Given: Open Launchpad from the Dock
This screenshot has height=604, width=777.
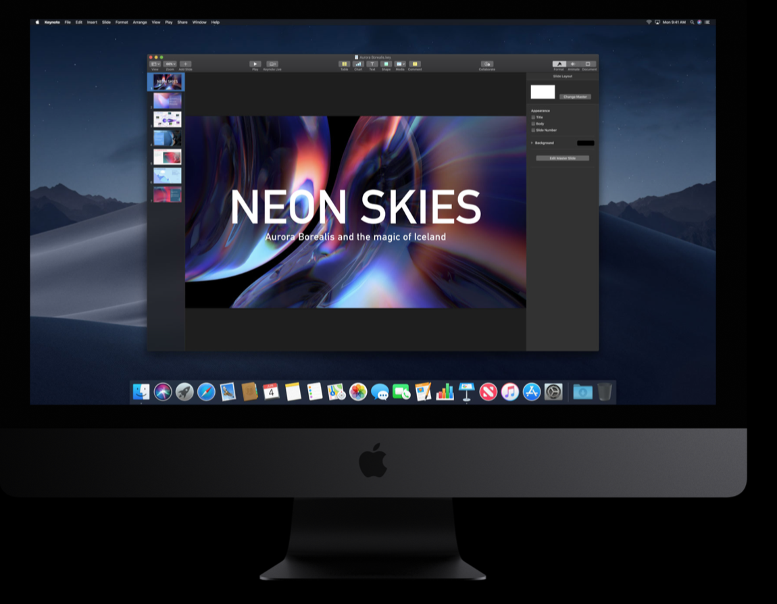Looking at the screenshot, I should coord(184,392).
